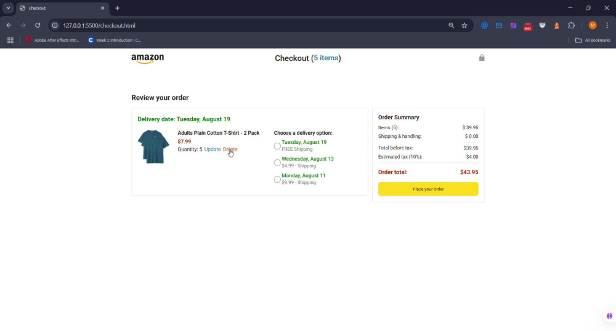Open Adobe After Effects bookmark
Image resolution: width=616 pixels, height=331 pixels.
(x=52, y=40)
